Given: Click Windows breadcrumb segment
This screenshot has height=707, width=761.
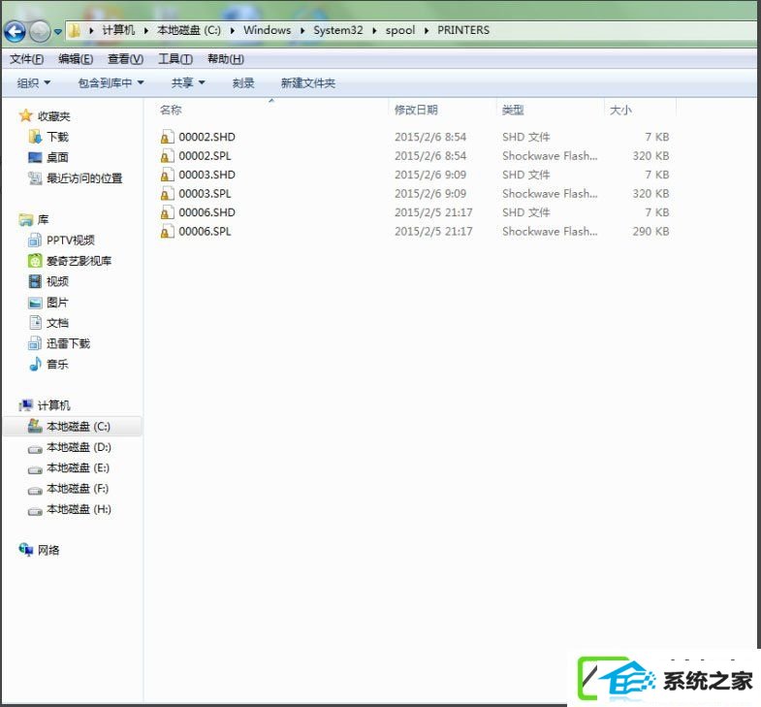Looking at the screenshot, I should tap(267, 30).
